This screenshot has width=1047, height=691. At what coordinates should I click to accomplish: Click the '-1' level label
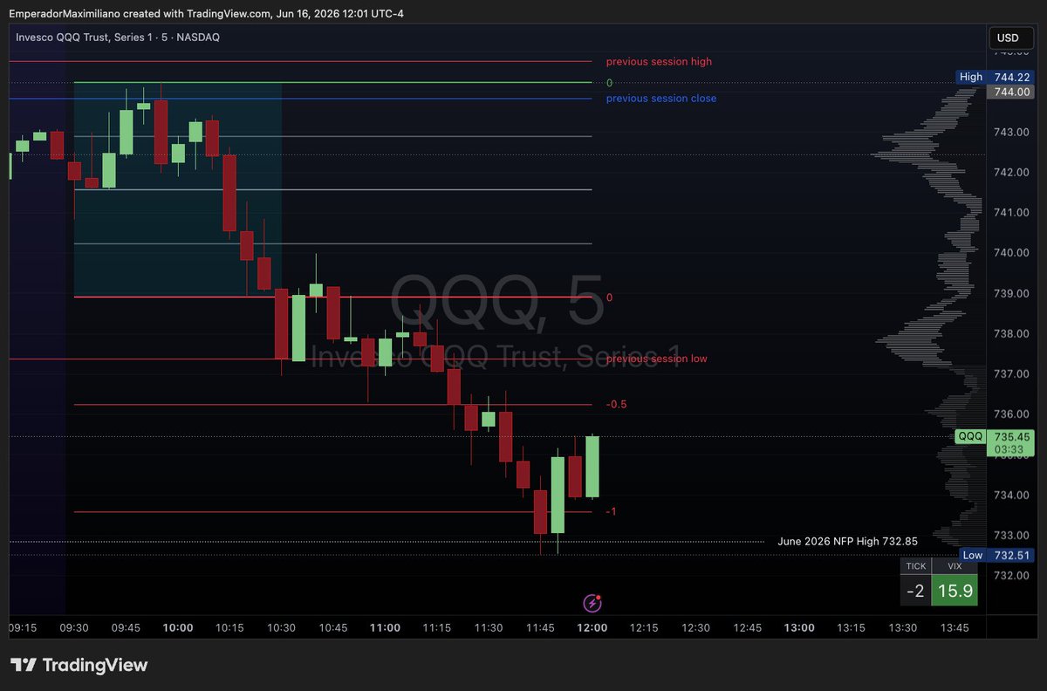[611, 511]
